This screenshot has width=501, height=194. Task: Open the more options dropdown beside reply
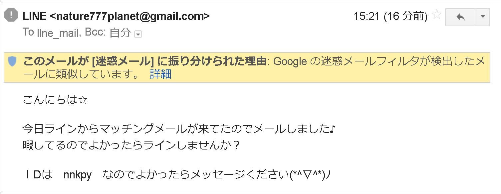point(483,17)
